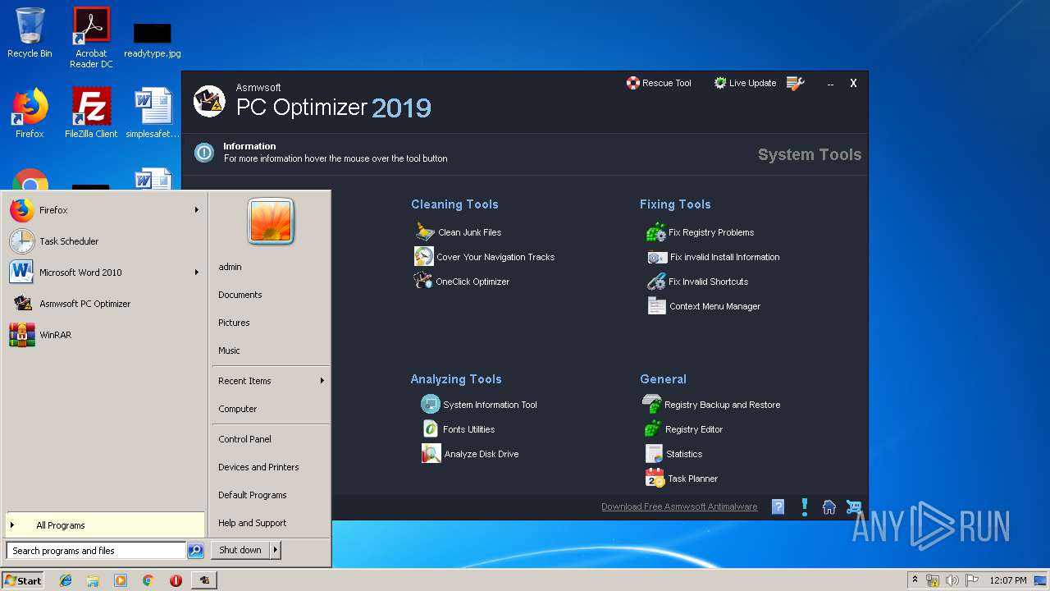Click the Asmwsoft PC Optimizer logo icon
1050x591 pixels.
tap(209, 101)
